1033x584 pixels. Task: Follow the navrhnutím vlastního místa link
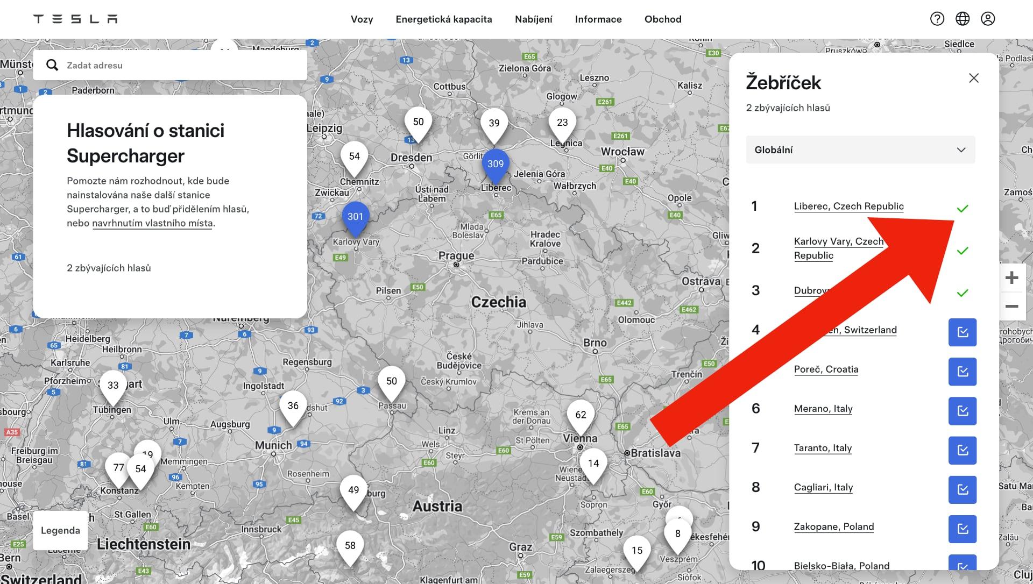[x=152, y=223]
